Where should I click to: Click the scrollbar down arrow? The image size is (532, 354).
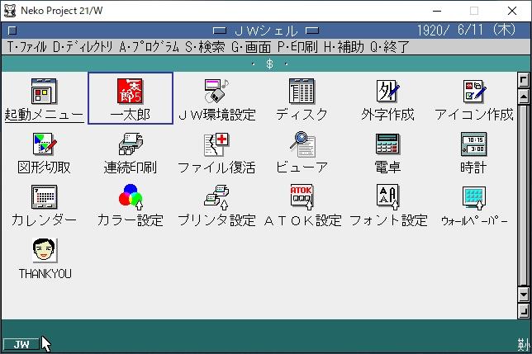coord(524,295)
